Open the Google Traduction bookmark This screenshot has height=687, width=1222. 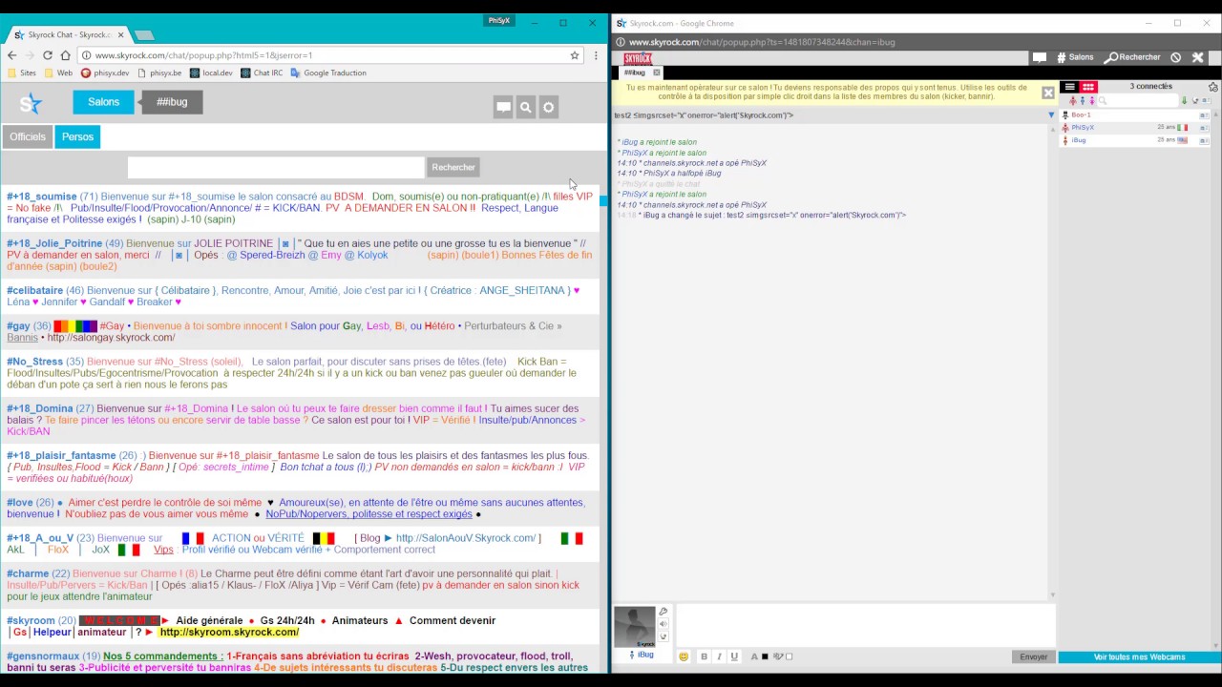328,73
